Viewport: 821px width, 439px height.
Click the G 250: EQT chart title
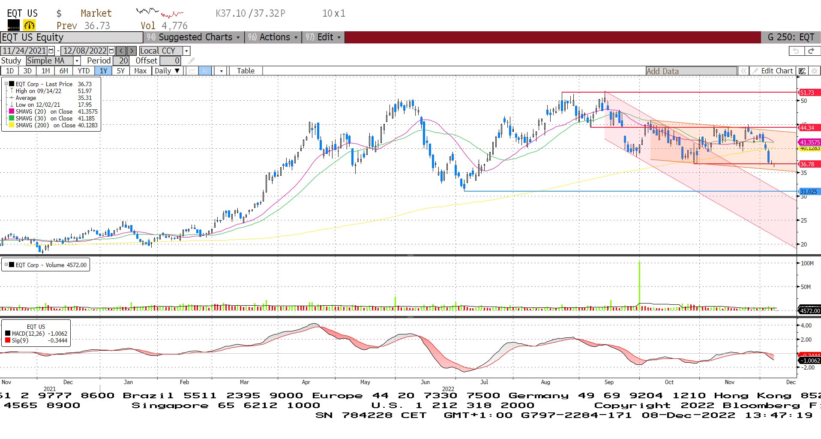tap(791, 37)
